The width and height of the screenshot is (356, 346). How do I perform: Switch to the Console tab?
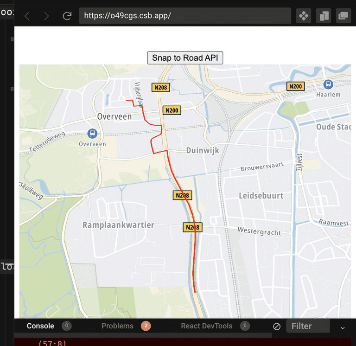(x=40, y=326)
